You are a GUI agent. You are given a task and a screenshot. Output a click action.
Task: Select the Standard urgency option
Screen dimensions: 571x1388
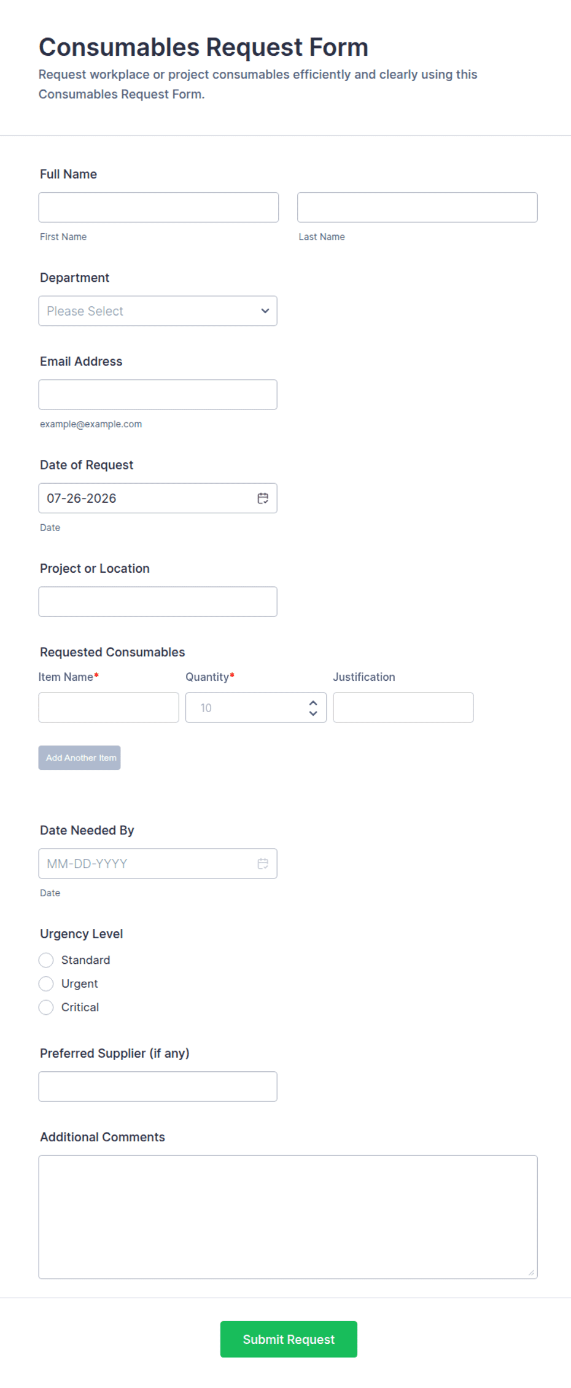coord(46,960)
